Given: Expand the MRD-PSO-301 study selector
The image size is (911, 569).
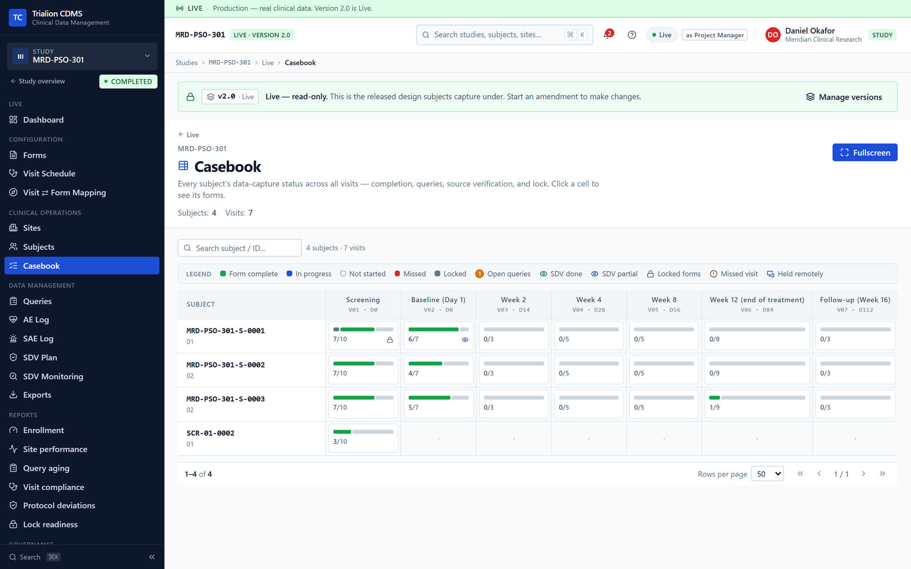Looking at the screenshot, I should click(82, 56).
